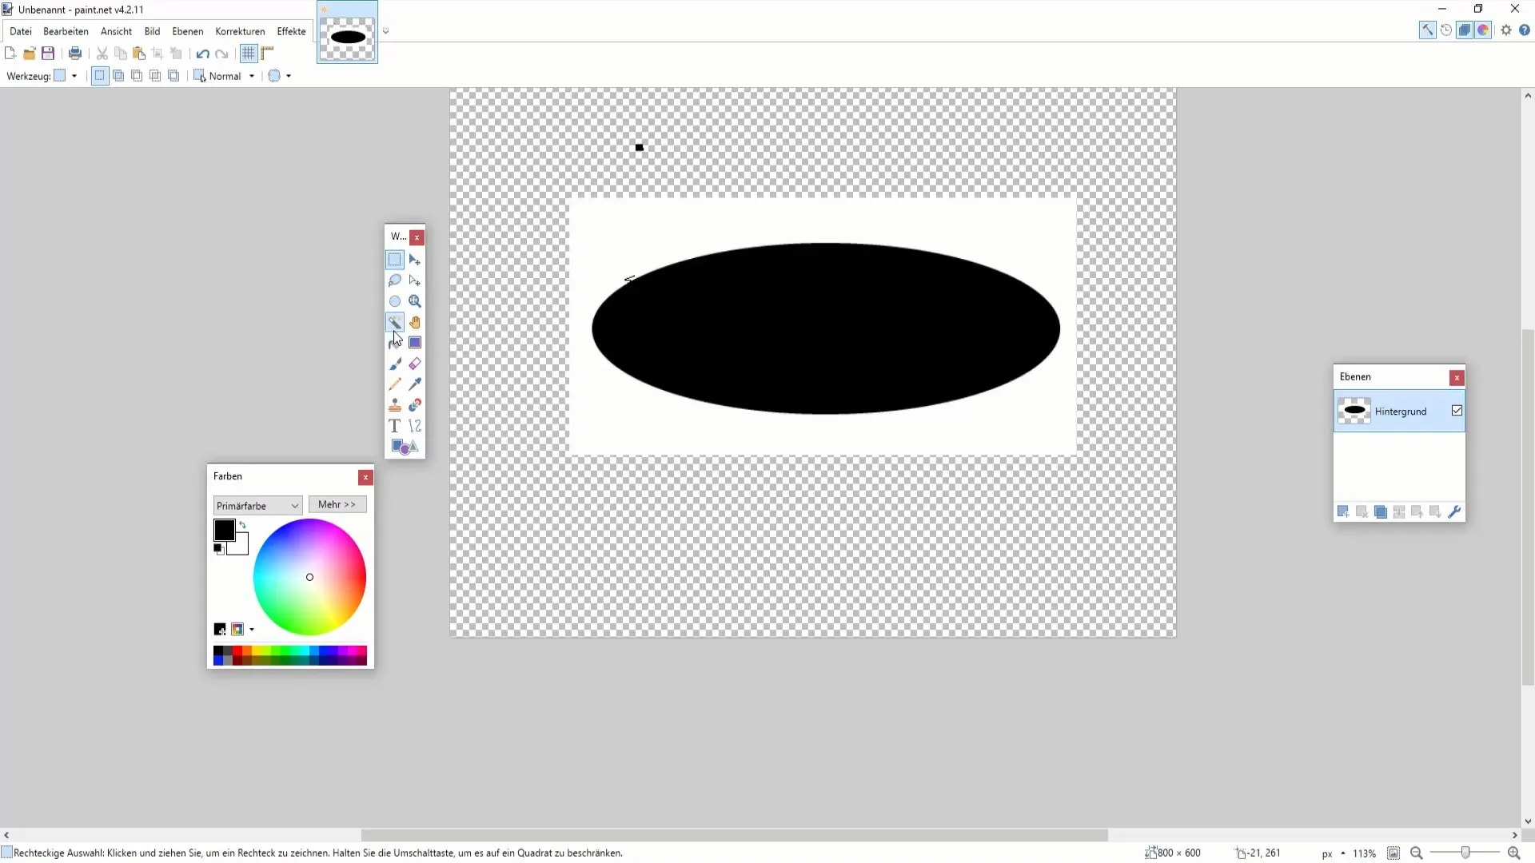Select the Text tool
Image resolution: width=1535 pixels, height=863 pixels.
point(395,426)
